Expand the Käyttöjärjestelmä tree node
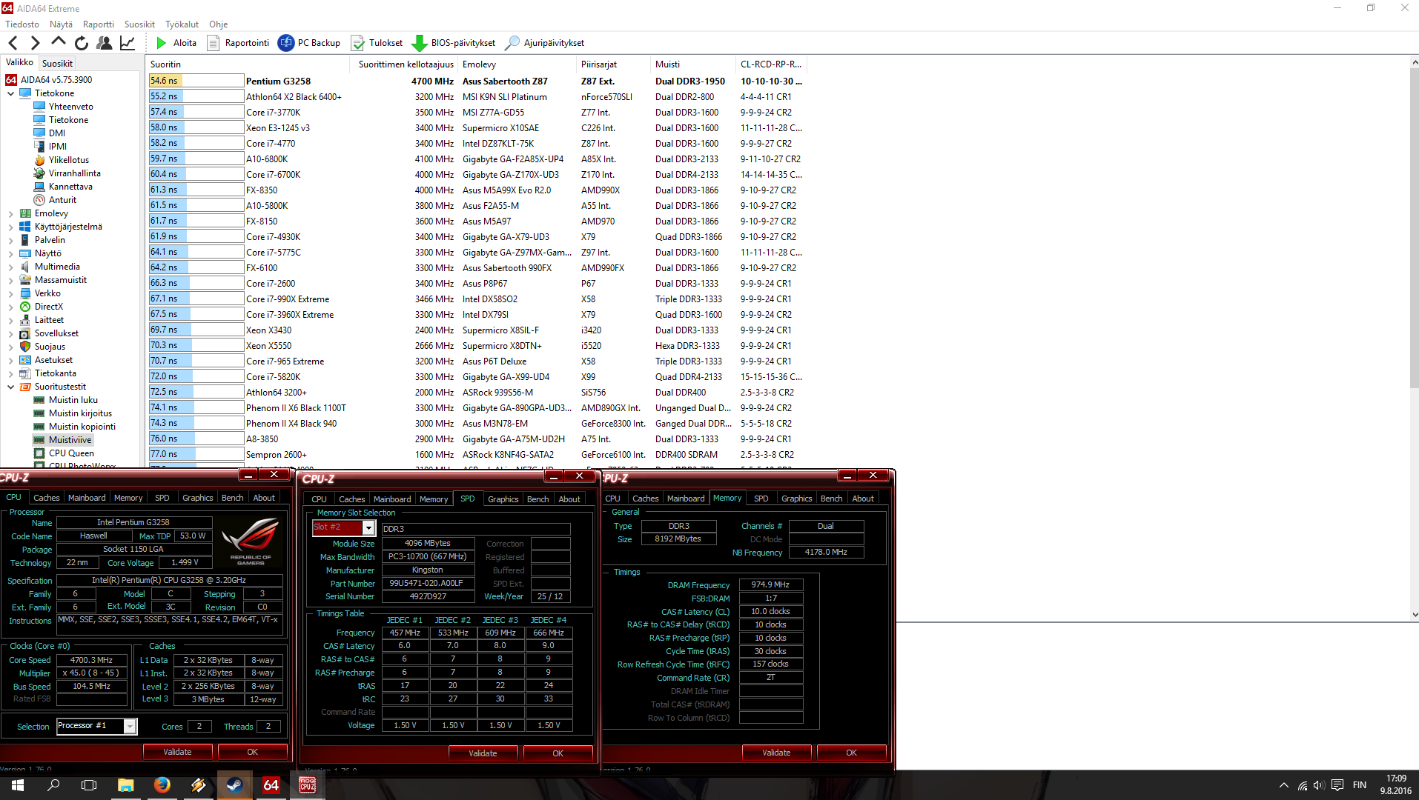Screen dimensions: 1419x800 click(10, 227)
